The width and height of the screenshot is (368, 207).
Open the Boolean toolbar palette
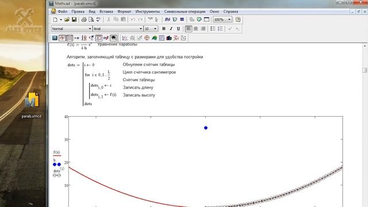pyautogui.click(x=91, y=38)
